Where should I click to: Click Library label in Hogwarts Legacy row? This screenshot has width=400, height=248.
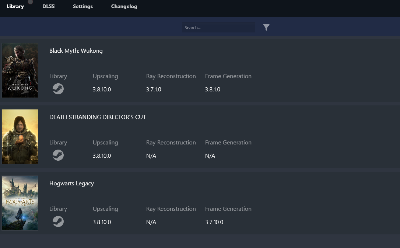pos(58,209)
